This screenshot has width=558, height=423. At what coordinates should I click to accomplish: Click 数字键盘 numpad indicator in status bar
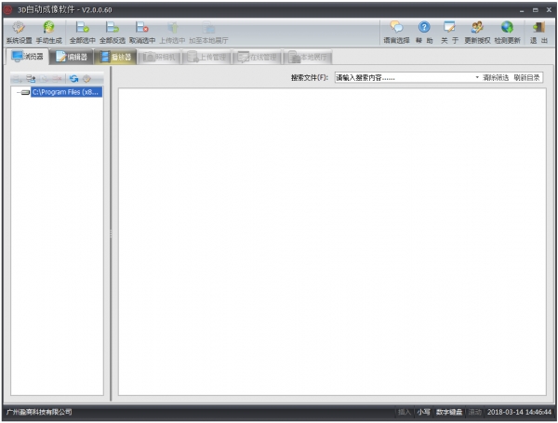point(449,412)
